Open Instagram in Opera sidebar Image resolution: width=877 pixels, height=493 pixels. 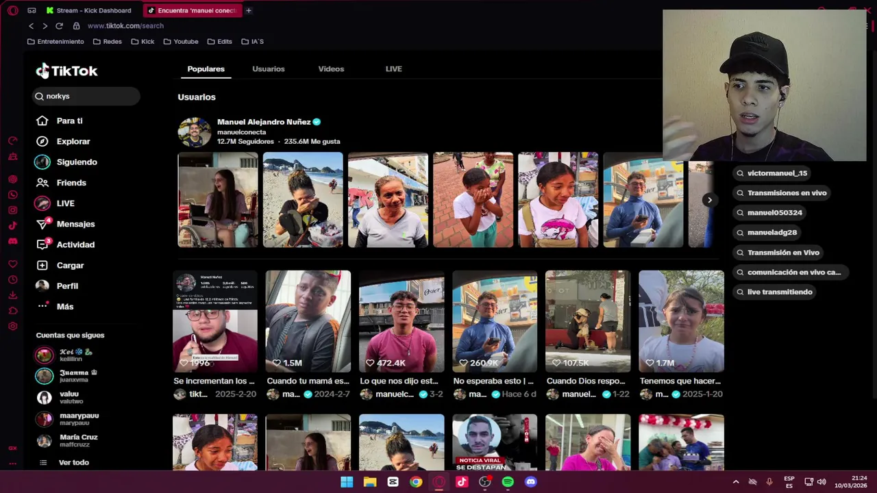click(12, 210)
